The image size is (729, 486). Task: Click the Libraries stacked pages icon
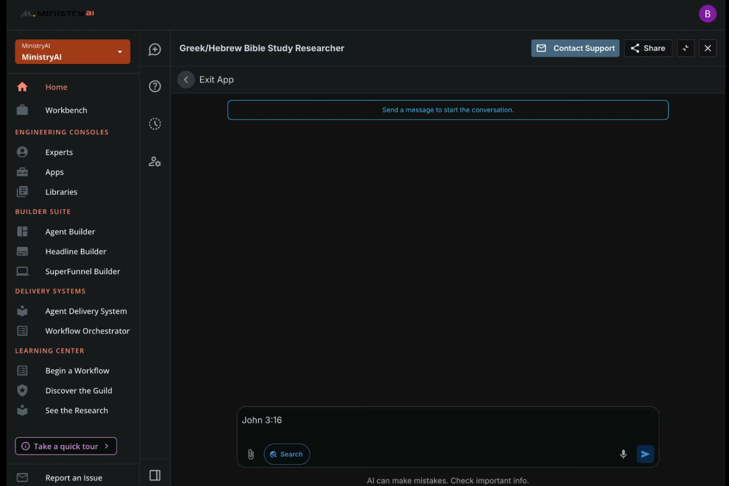pyautogui.click(x=22, y=192)
